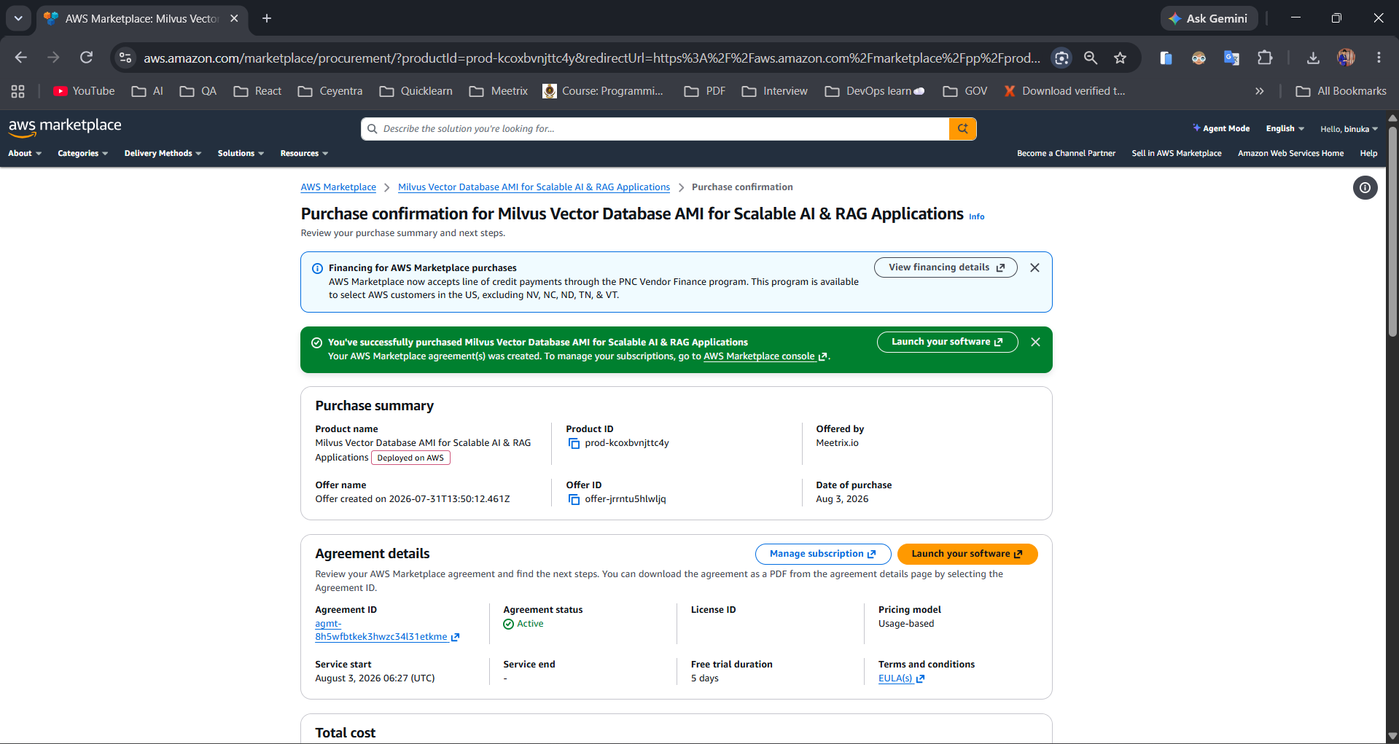
Task: Open the Ceyentra bookmark folder
Action: (x=330, y=91)
